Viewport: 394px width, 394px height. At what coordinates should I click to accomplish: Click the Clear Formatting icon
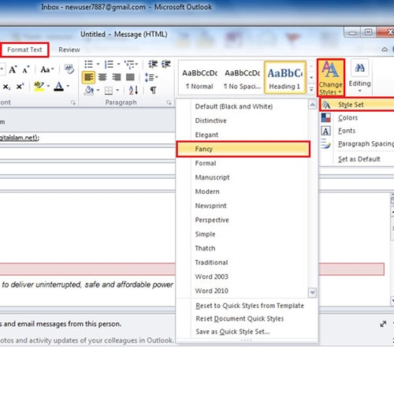click(69, 69)
